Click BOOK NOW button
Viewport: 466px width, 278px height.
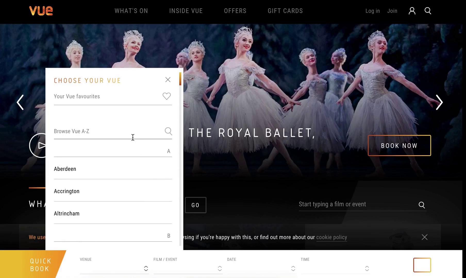coord(399,145)
